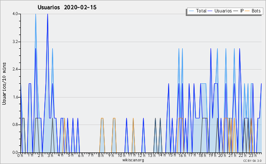Click the '20 h' x-axis label
The width and height of the screenshot is (266, 164).
[x=222, y=156]
